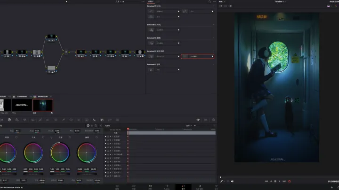
Task: Open the 3D palette icon
Action: click(x=117, y=120)
